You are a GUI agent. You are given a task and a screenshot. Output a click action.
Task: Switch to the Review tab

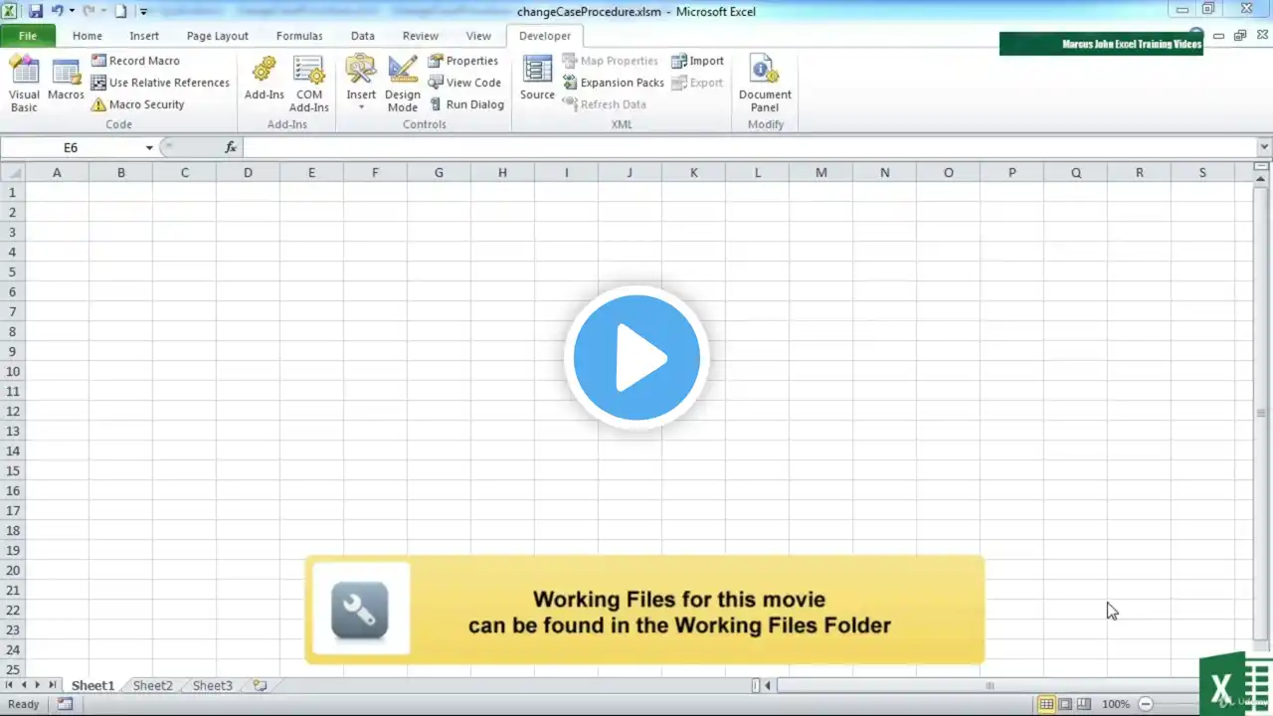[421, 36]
